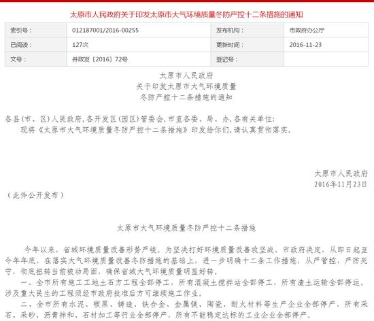This screenshot has width=374, height=321.
Task: Click the 已阅读 label cell
Action: click(x=36, y=45)
